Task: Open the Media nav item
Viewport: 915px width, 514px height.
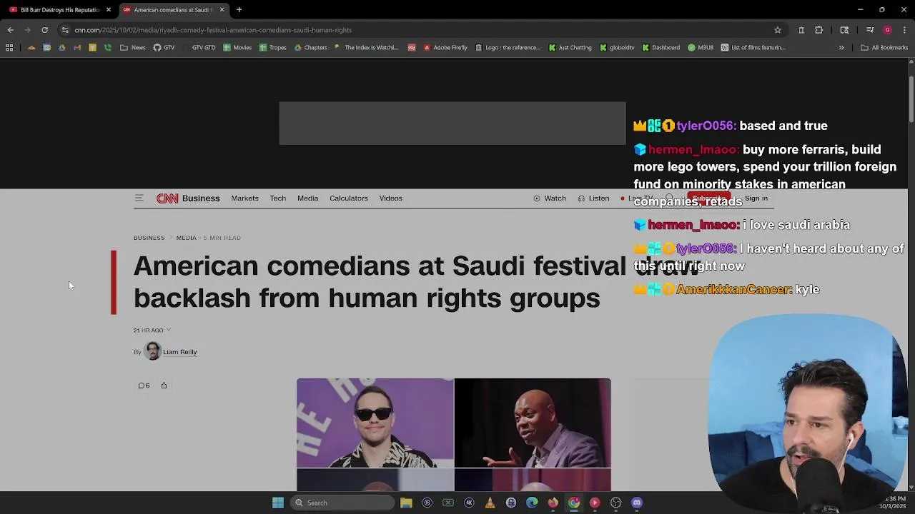Action: tap(307, 198)
